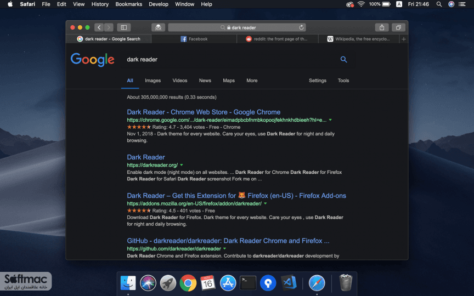Open Launchpad rocket icon in Dock
This screenshot has height=296, width=474.
coord(168,283)
